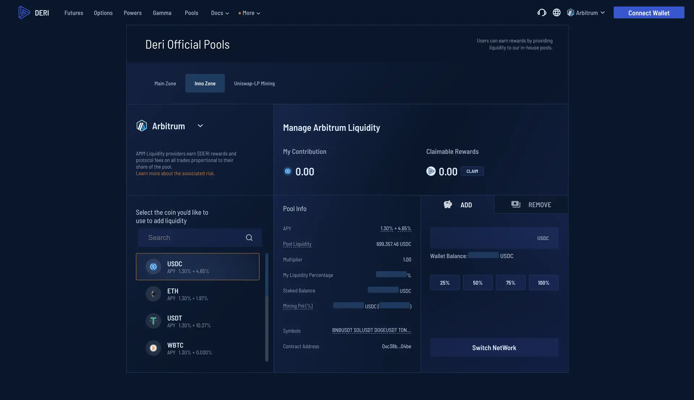Expand the More menu
Image resolution: width=694 pixels, height=400 pixels.
click(x=249, y=13)
